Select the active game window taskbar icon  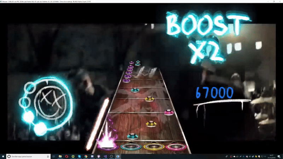click(x=118, y=157)
